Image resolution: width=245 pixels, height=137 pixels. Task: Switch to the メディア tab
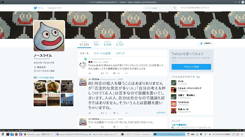click(120, 53)
